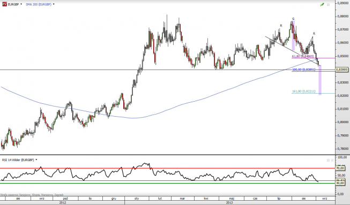This screenshot has height=205, width=350.
Task: Close the RSI indicator panel
Action: coord(332,160)
